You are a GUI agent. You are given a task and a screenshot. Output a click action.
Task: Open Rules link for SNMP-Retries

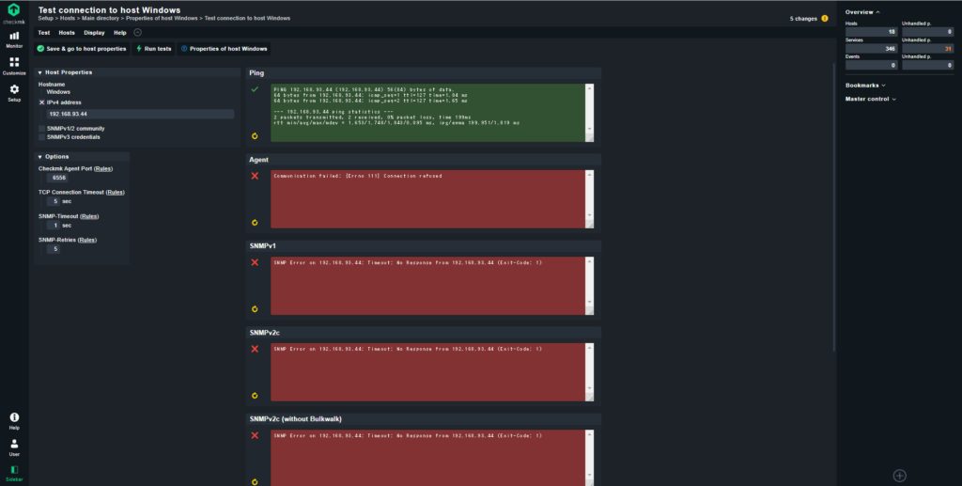tap(87, 240)
